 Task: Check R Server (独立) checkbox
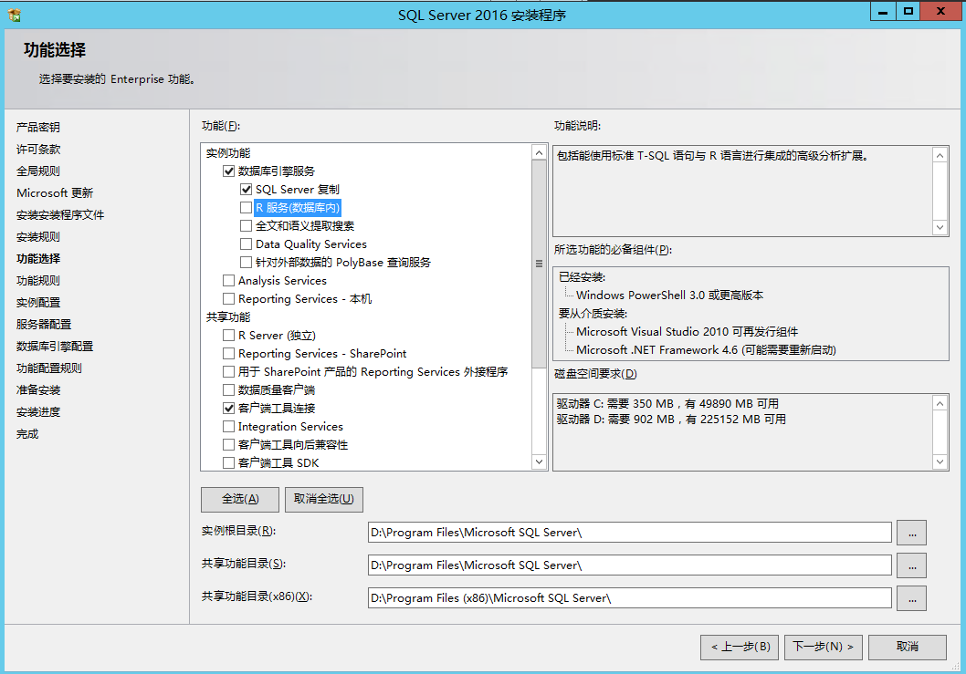[x=228, y=336]
